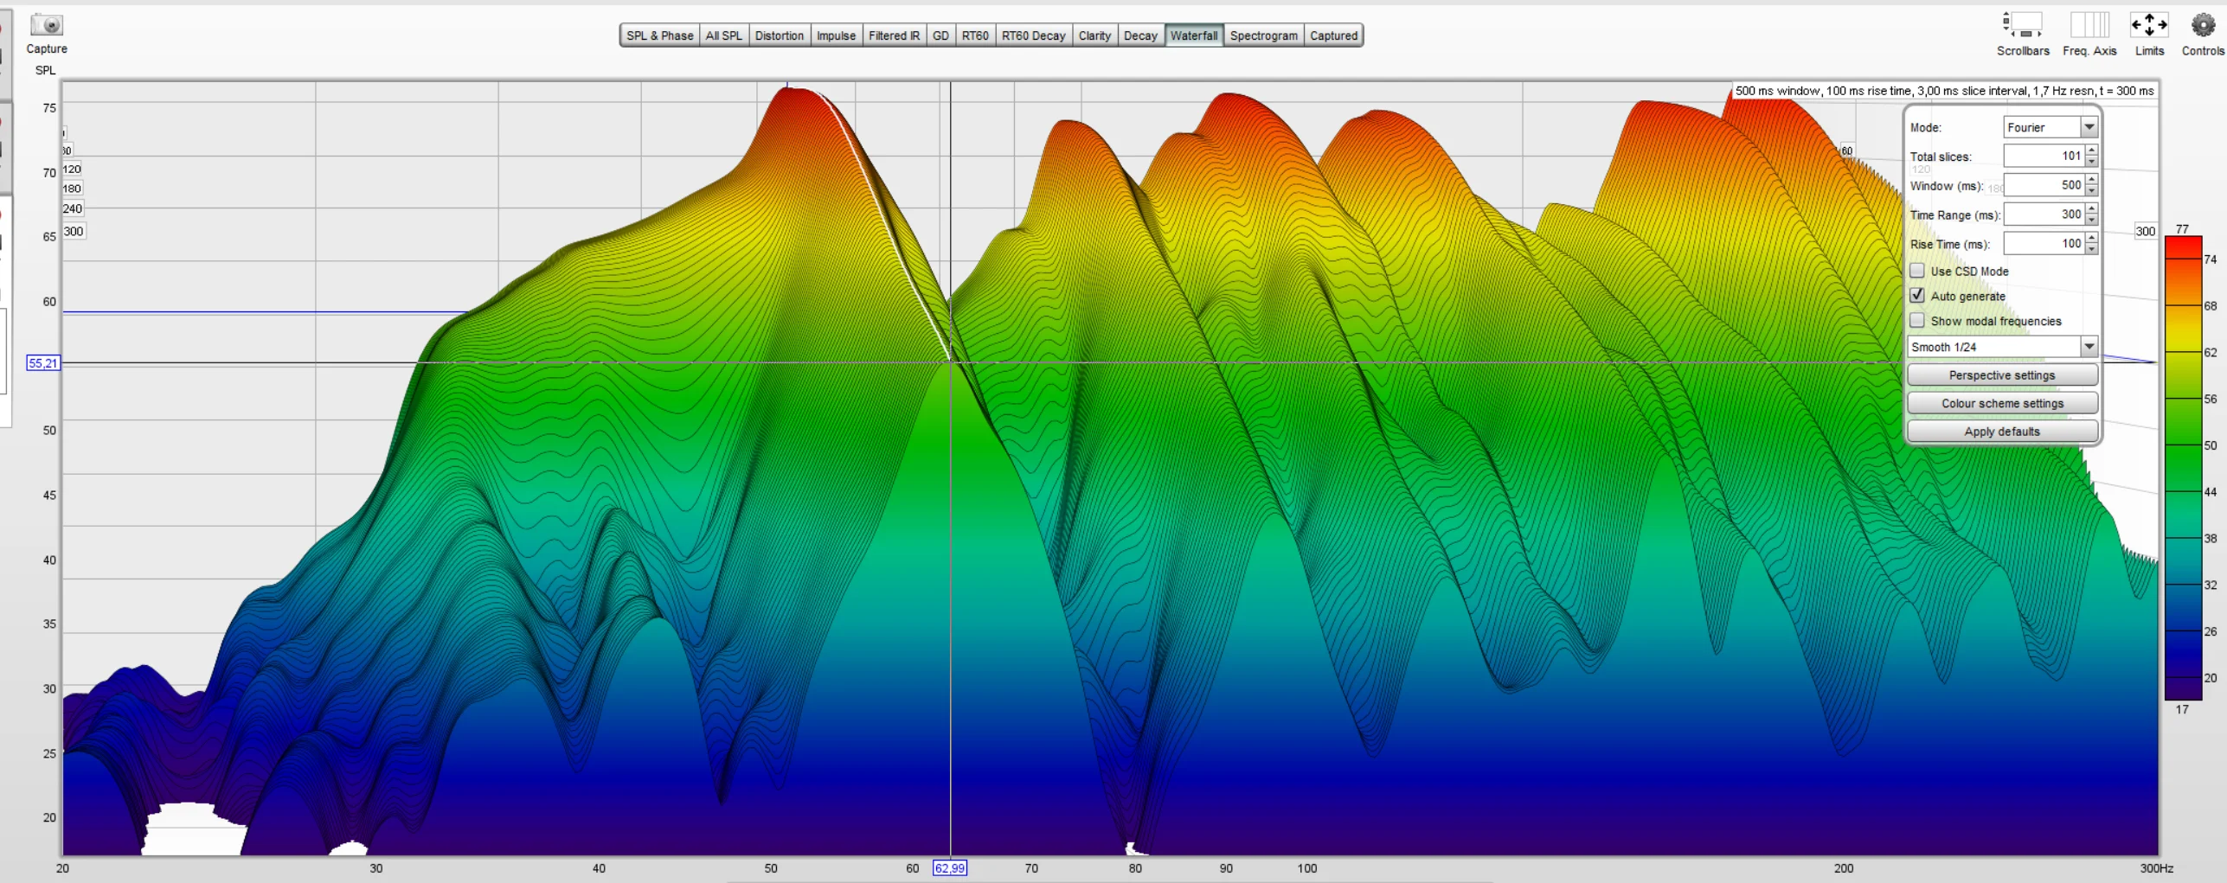
Task: Open the Limits icon
Action: coord(2149,24)
